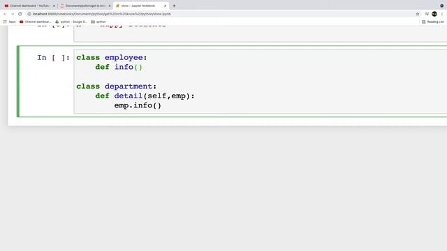The image size is (447, 251).
Task: Go forward to the next page
Action: pos(13,14)
